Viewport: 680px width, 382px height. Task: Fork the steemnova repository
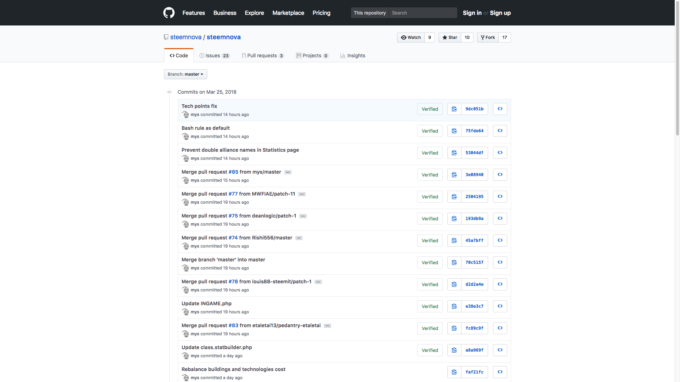(488, 37)
